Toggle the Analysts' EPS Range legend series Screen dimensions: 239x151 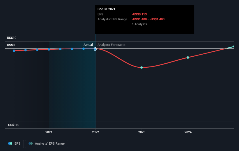click(x=47, y=144)
